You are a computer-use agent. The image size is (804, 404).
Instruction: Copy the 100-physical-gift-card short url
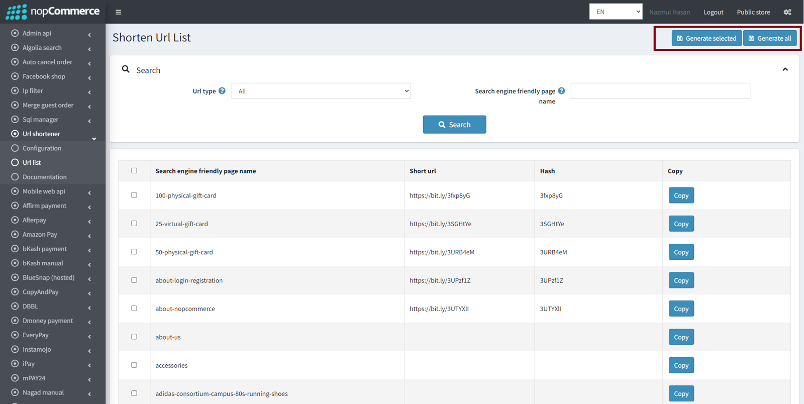coord(681,195)
